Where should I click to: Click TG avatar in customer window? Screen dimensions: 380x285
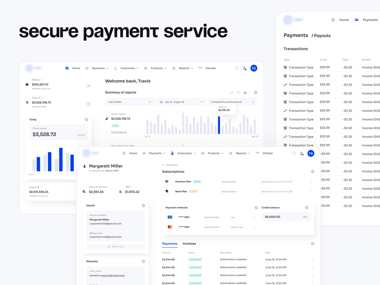coord(311,154)
